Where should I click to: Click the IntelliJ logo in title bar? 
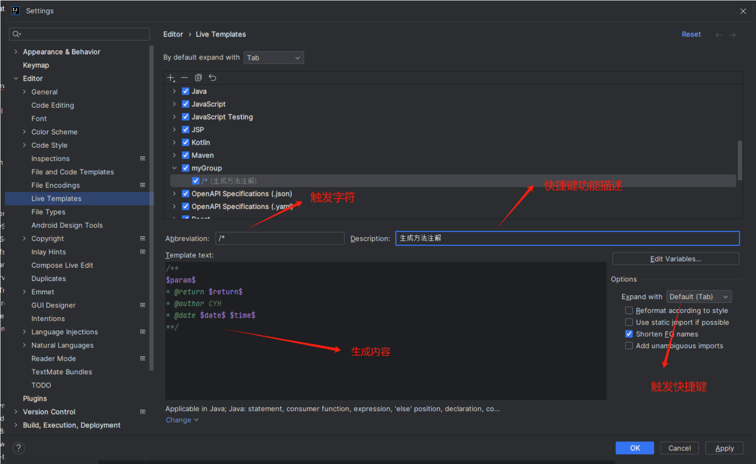coord(15,10)
